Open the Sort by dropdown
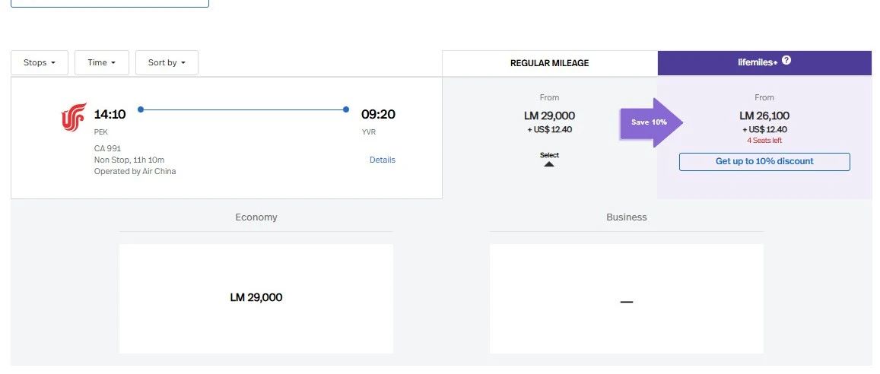880x374 pixels. (x=167, y=62)
